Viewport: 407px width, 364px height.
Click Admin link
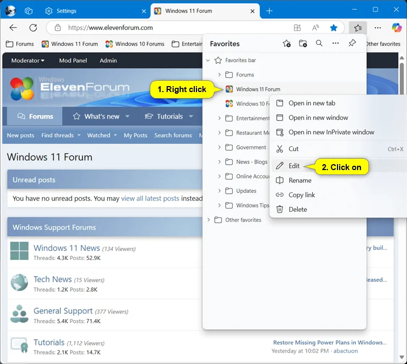coord(108,60)
